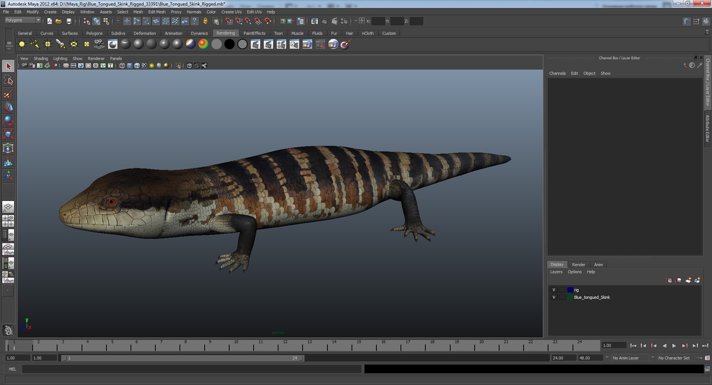Click the green swatch of Blue_tongued_Skink layer

(570, 297)
